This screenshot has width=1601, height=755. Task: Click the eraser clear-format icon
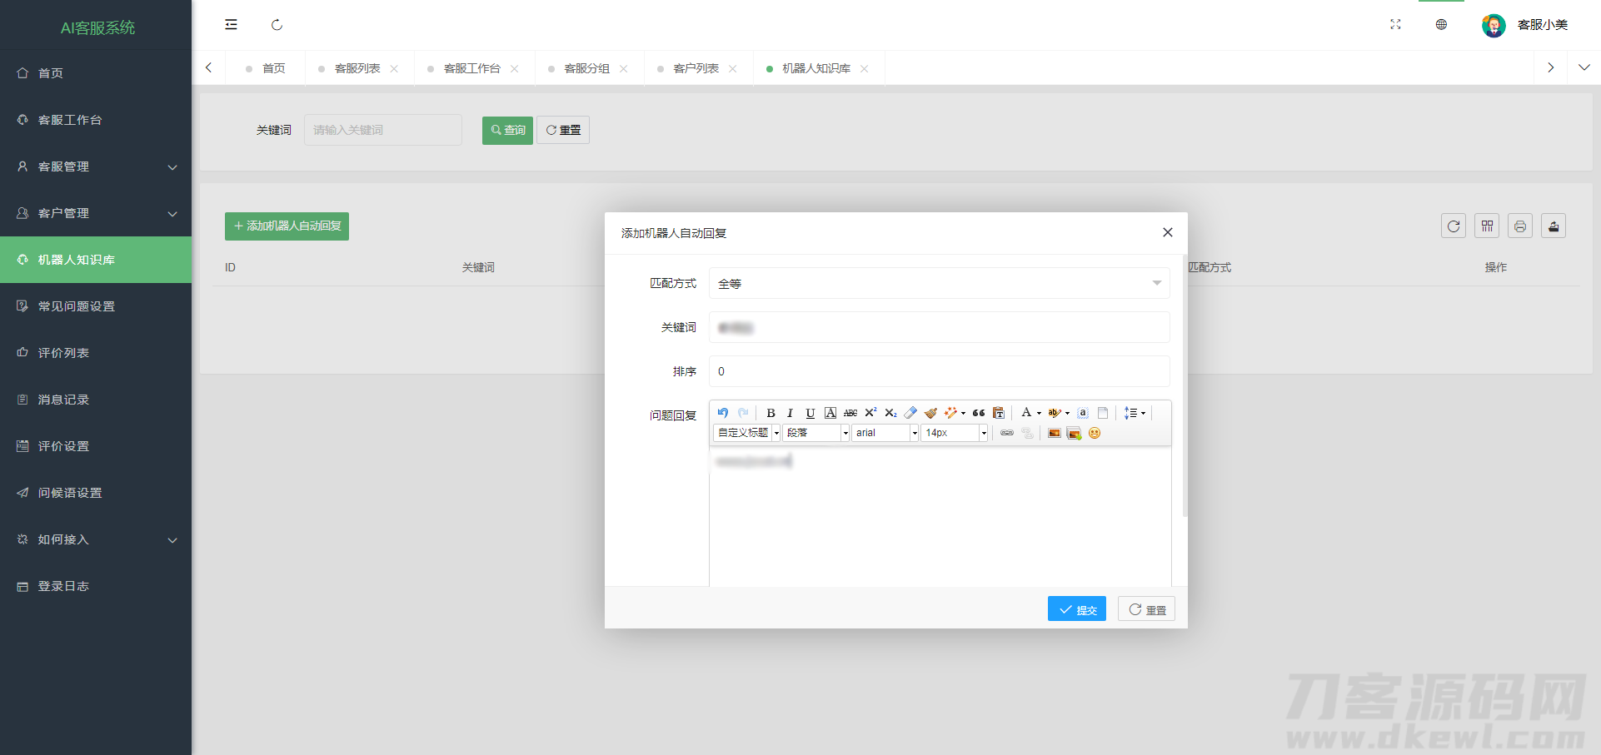click(910, 413)
